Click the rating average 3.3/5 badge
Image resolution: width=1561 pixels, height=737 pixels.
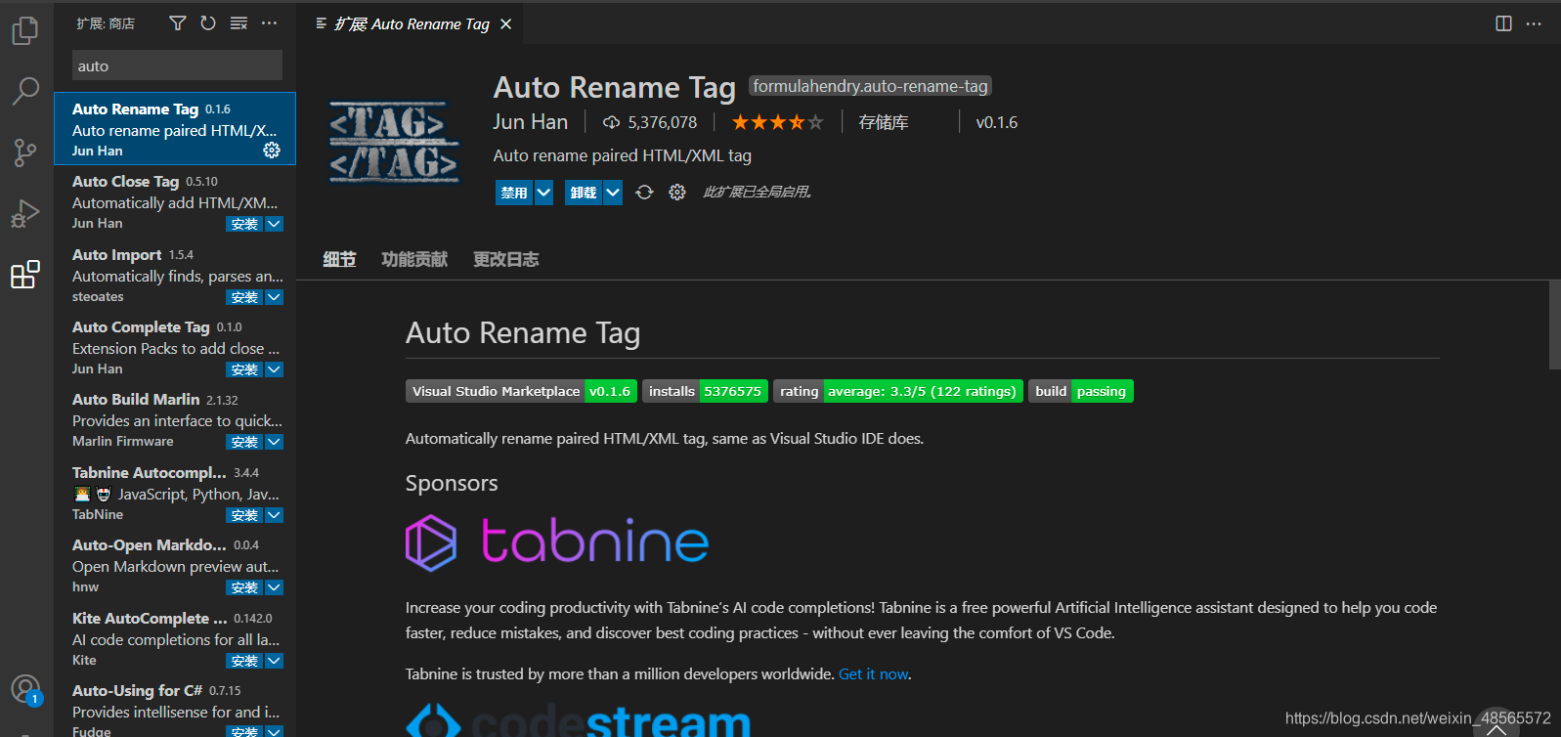(x=898, y=391)
